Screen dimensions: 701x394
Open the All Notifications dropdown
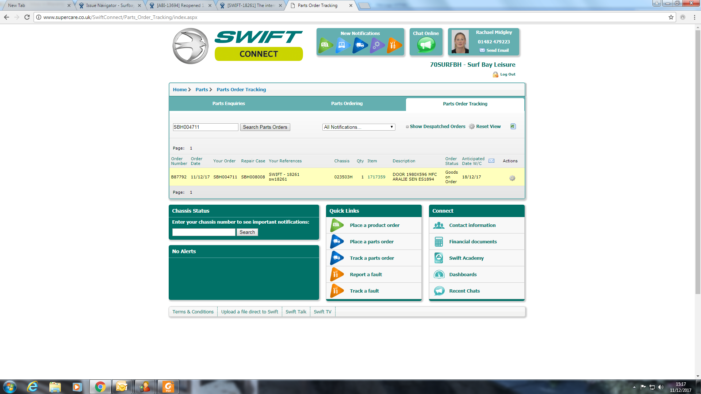[x=359, y=127]
